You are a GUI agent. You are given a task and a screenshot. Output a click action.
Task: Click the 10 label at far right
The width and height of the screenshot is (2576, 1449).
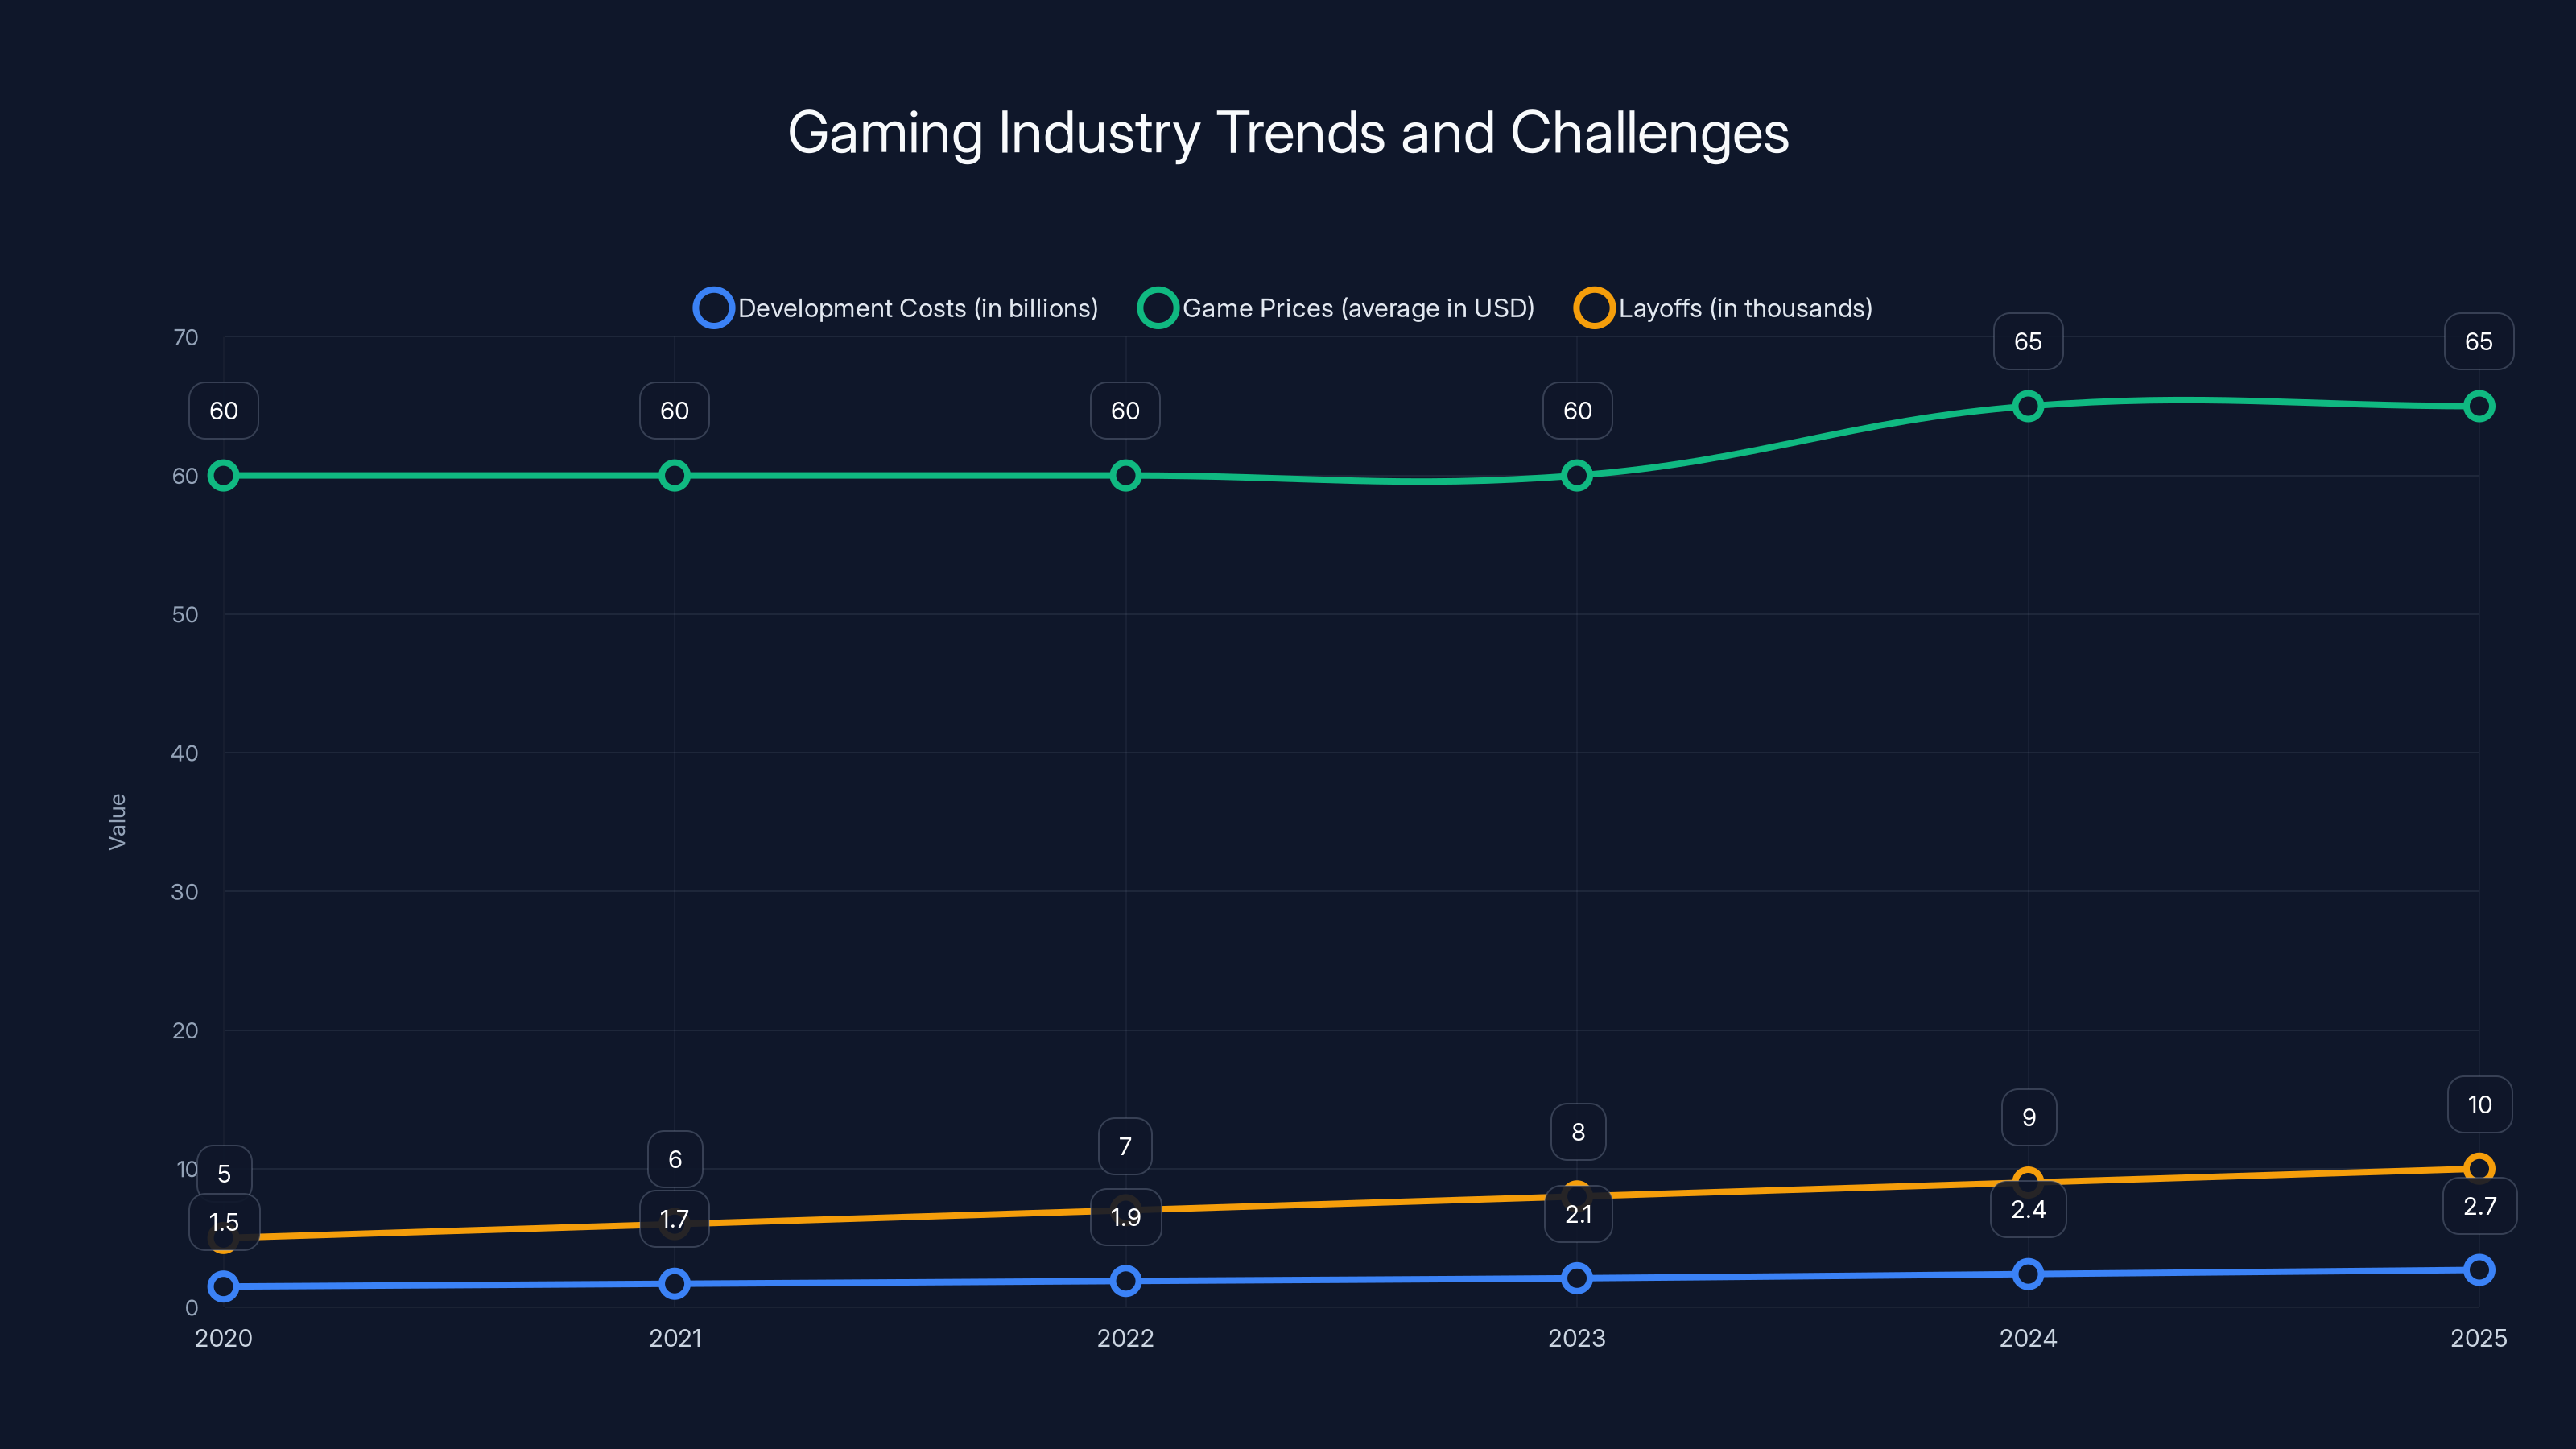click(x=2480, y=1104)
